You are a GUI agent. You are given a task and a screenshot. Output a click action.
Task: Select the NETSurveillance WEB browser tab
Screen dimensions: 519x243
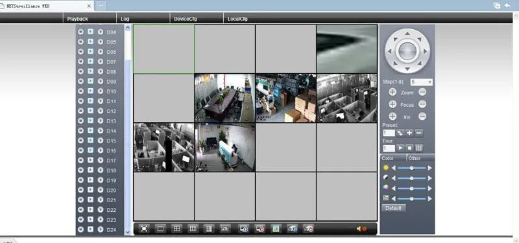[47, 6]
